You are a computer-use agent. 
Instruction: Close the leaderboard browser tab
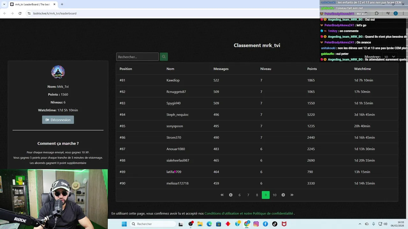click(x=54, y=4)
